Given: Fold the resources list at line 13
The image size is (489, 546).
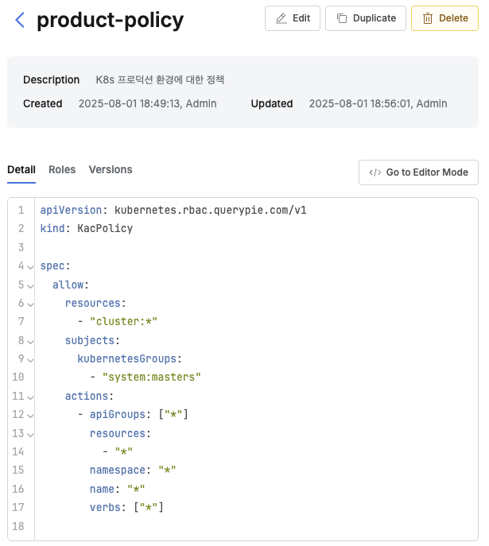Looking at the screenshot, I should [30, 435].
